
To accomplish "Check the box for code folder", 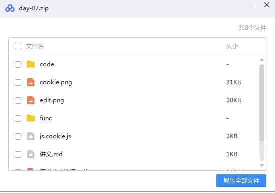I will (x=18, y=64).
